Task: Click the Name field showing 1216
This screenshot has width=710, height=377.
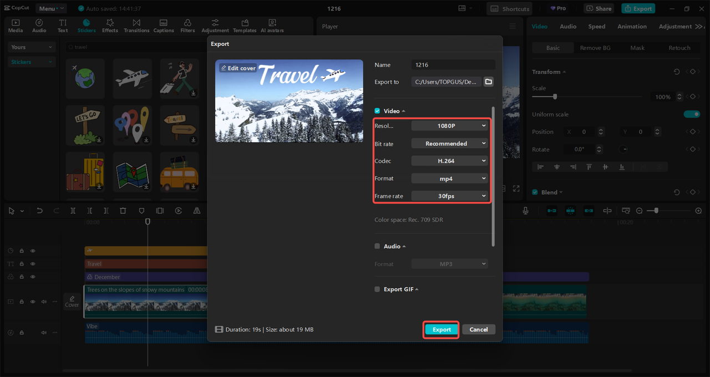Action: click(453, 65)
